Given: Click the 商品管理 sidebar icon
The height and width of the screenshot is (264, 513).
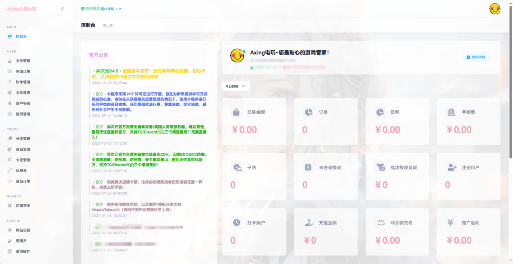Looking at the screenshot, I should pos(10,149).
